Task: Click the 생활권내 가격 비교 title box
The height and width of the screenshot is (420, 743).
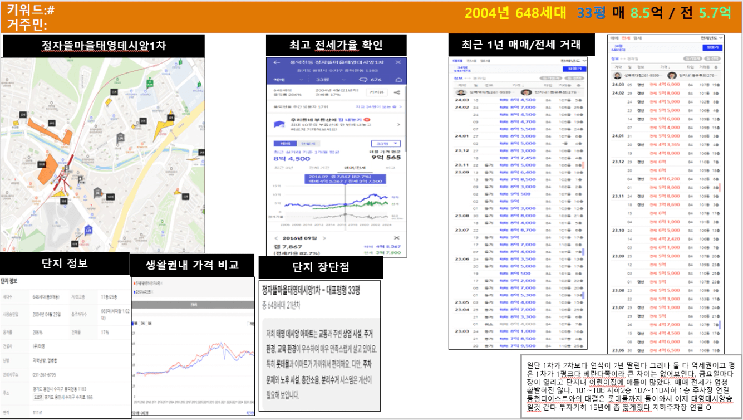Action: [x=194, y=265]
